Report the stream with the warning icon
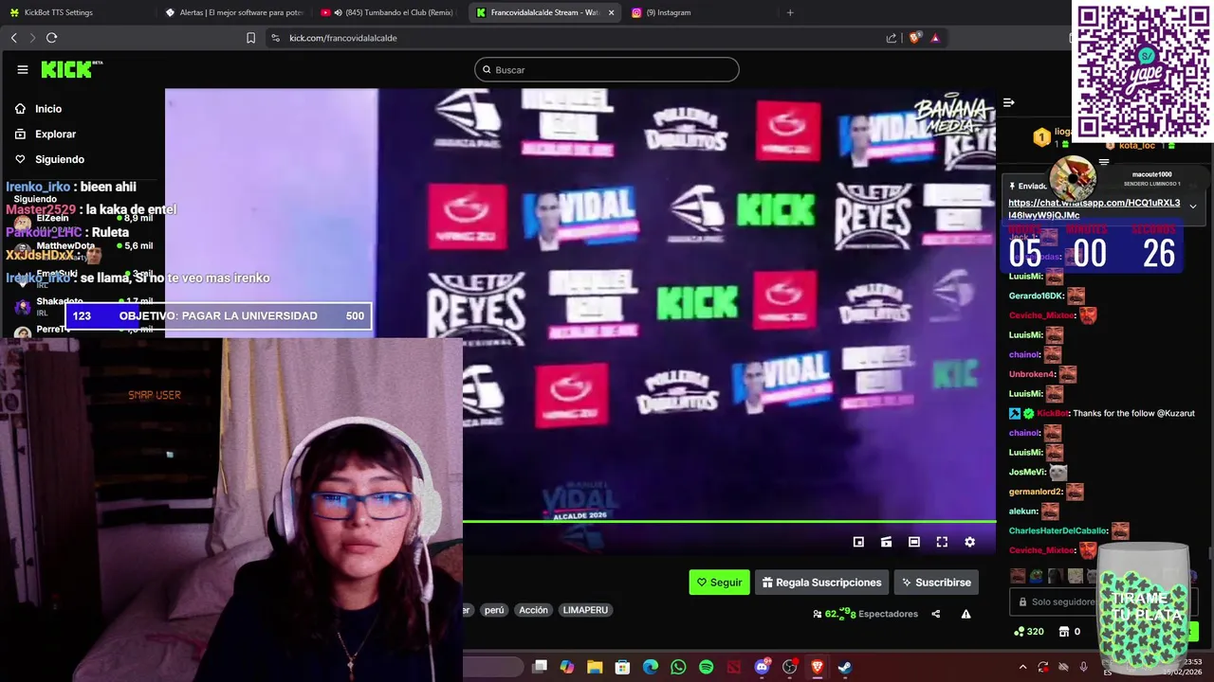1214x682 pixels. click(x=966, y=614)
